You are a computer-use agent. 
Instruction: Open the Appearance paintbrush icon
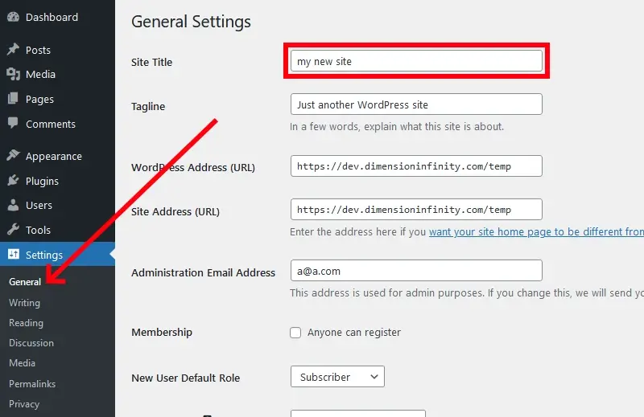point(13,155)
